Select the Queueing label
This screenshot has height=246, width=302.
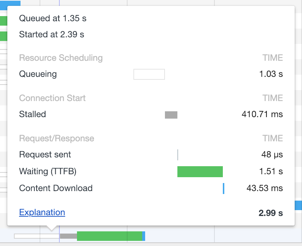click(38, 74)
